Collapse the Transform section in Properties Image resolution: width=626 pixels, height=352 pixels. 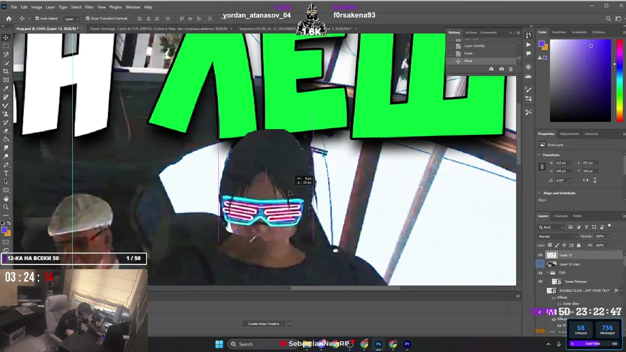coord(539,155)
